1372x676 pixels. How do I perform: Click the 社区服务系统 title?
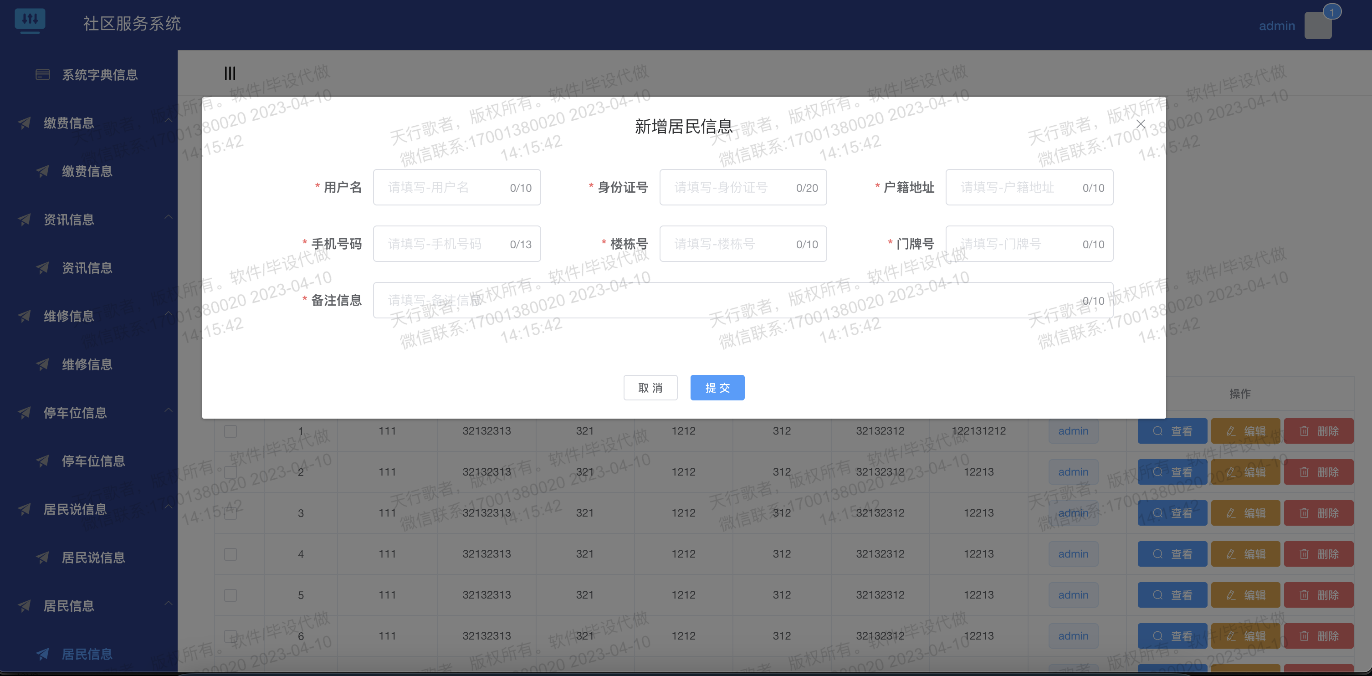point(132,23)
